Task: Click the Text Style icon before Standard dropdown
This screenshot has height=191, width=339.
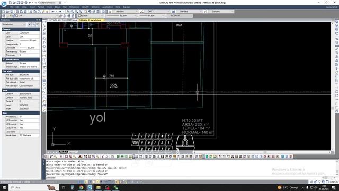Action: point(110,12)
